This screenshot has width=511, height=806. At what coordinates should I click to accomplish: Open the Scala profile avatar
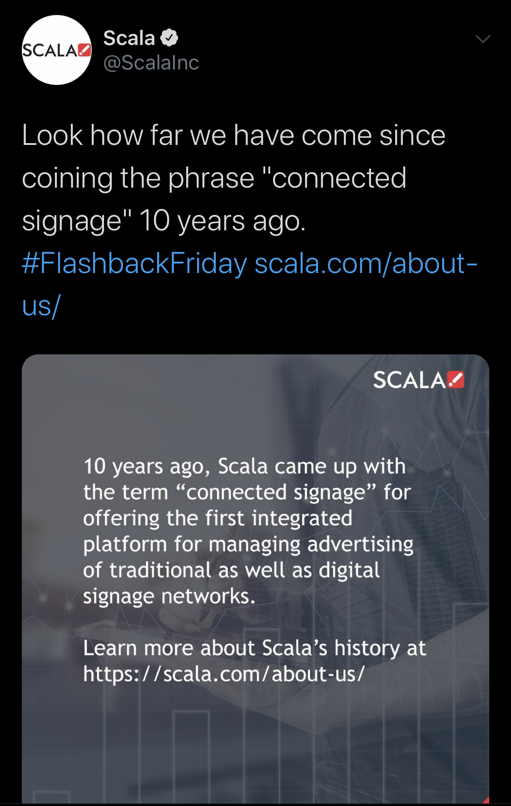click(x=56, y=50)
